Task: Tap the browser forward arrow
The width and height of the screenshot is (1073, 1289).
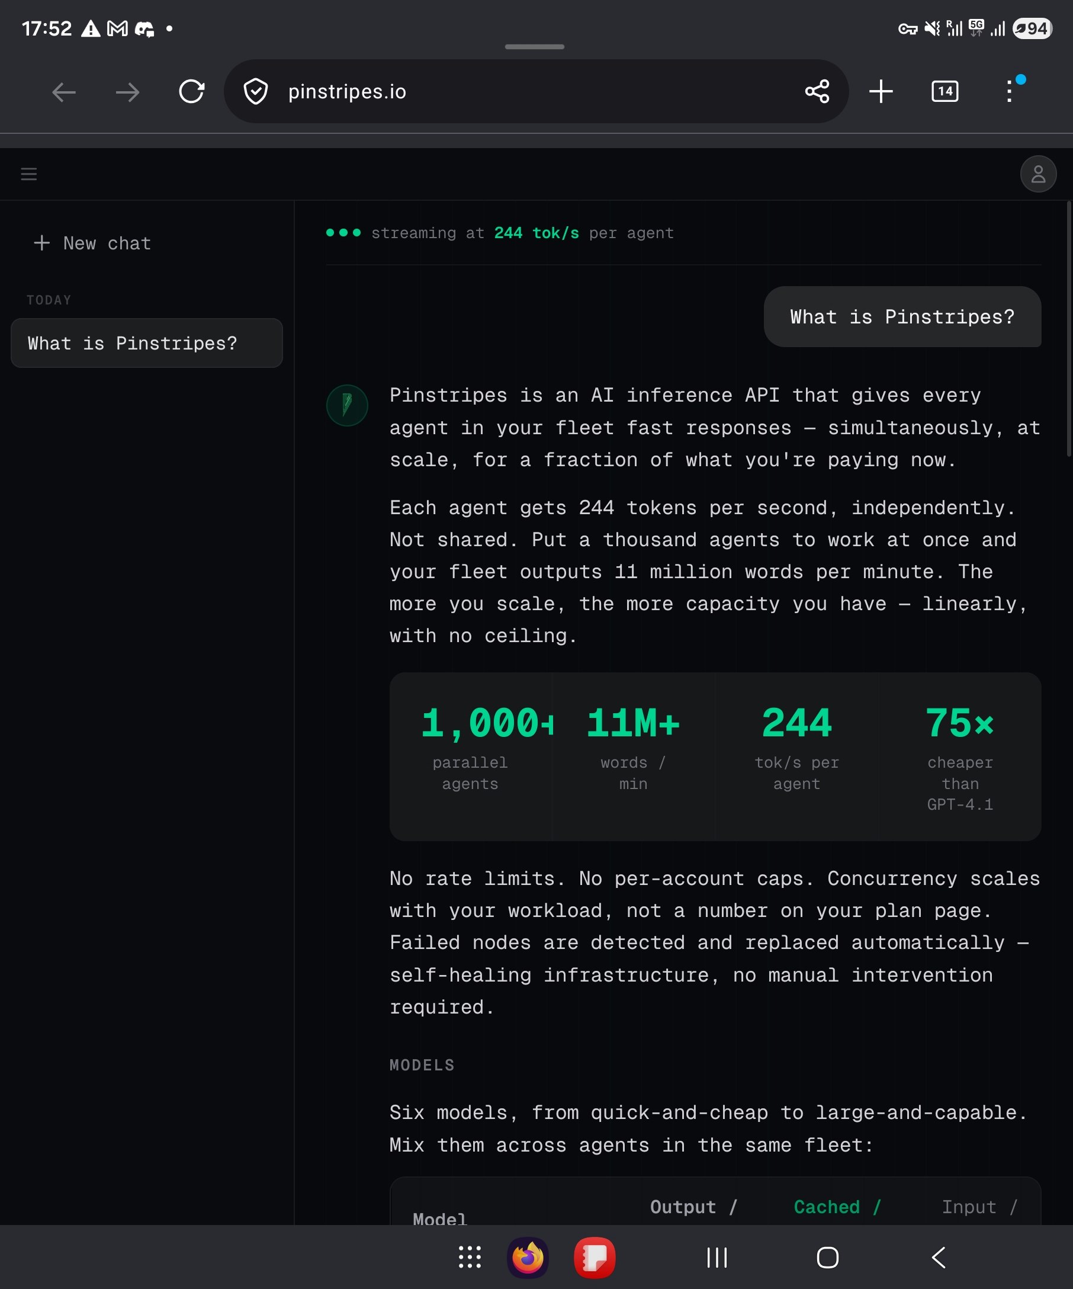Action: [127, 92]
